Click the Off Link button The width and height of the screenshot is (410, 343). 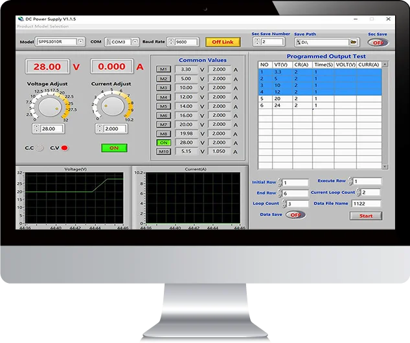click(223, 42)
